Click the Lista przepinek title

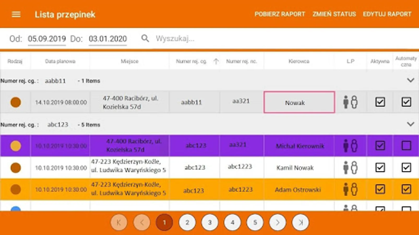[x=65, y=15]
